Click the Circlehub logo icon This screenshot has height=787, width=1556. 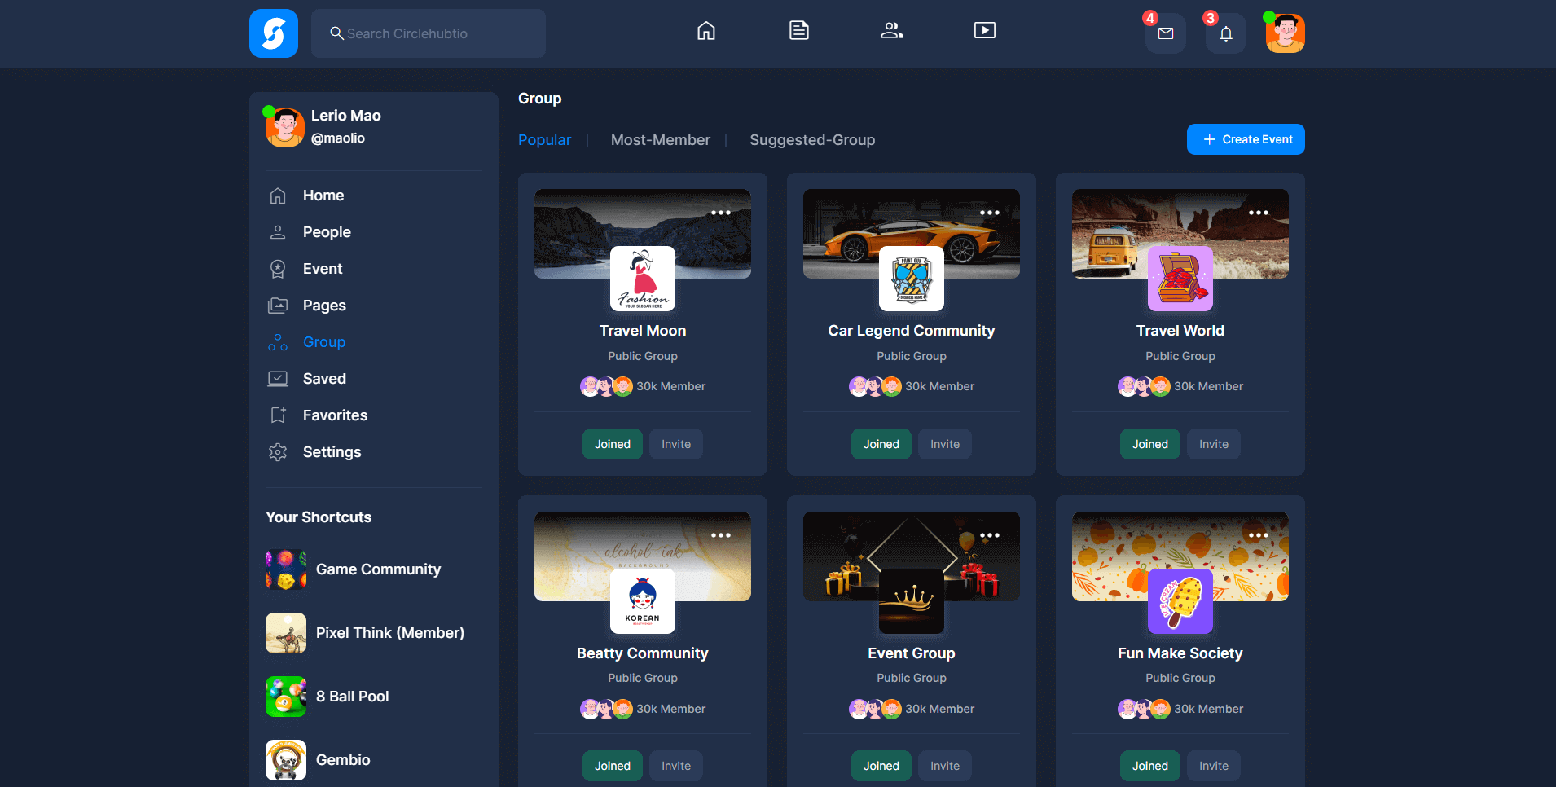tap(274, 33)
